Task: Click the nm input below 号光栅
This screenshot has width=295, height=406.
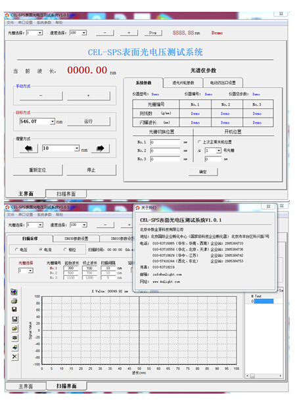Action: pos(213,159)
